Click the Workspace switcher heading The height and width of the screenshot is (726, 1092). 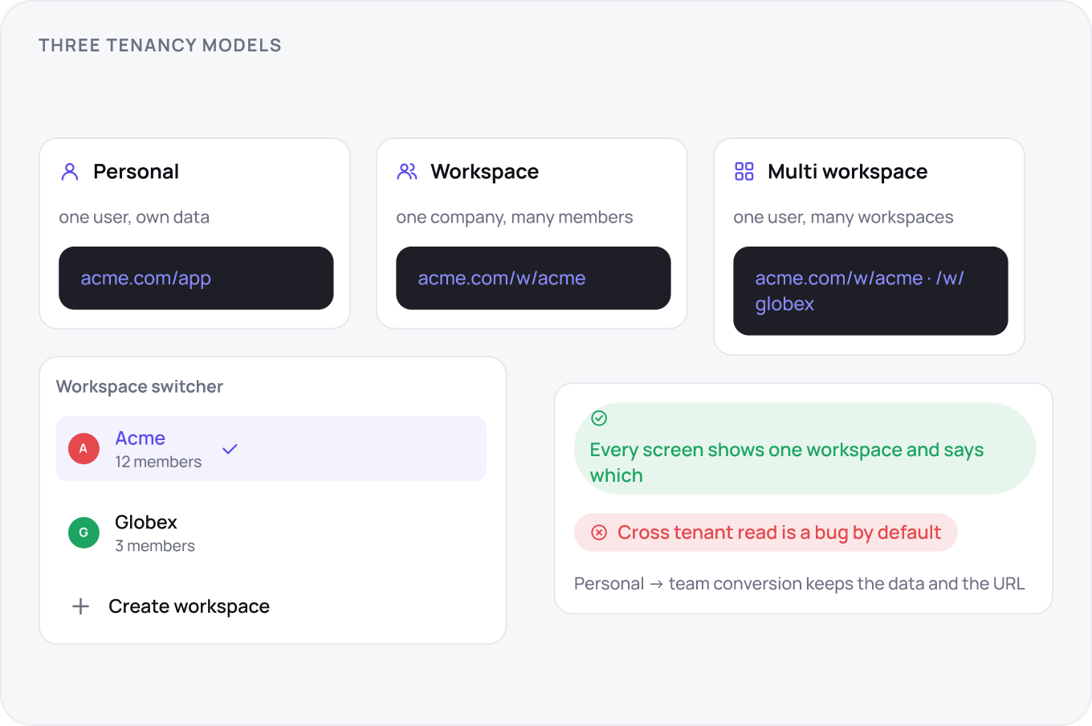click(140, 386)
